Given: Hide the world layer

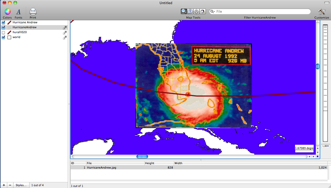Looking at the screenshot, I should [3, 37].
